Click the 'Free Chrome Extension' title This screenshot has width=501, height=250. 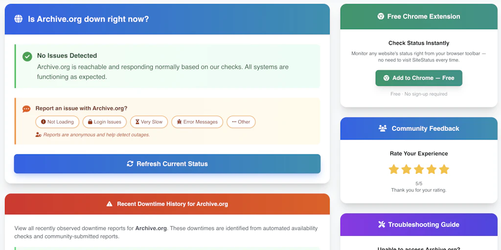[x=424, y=17]
